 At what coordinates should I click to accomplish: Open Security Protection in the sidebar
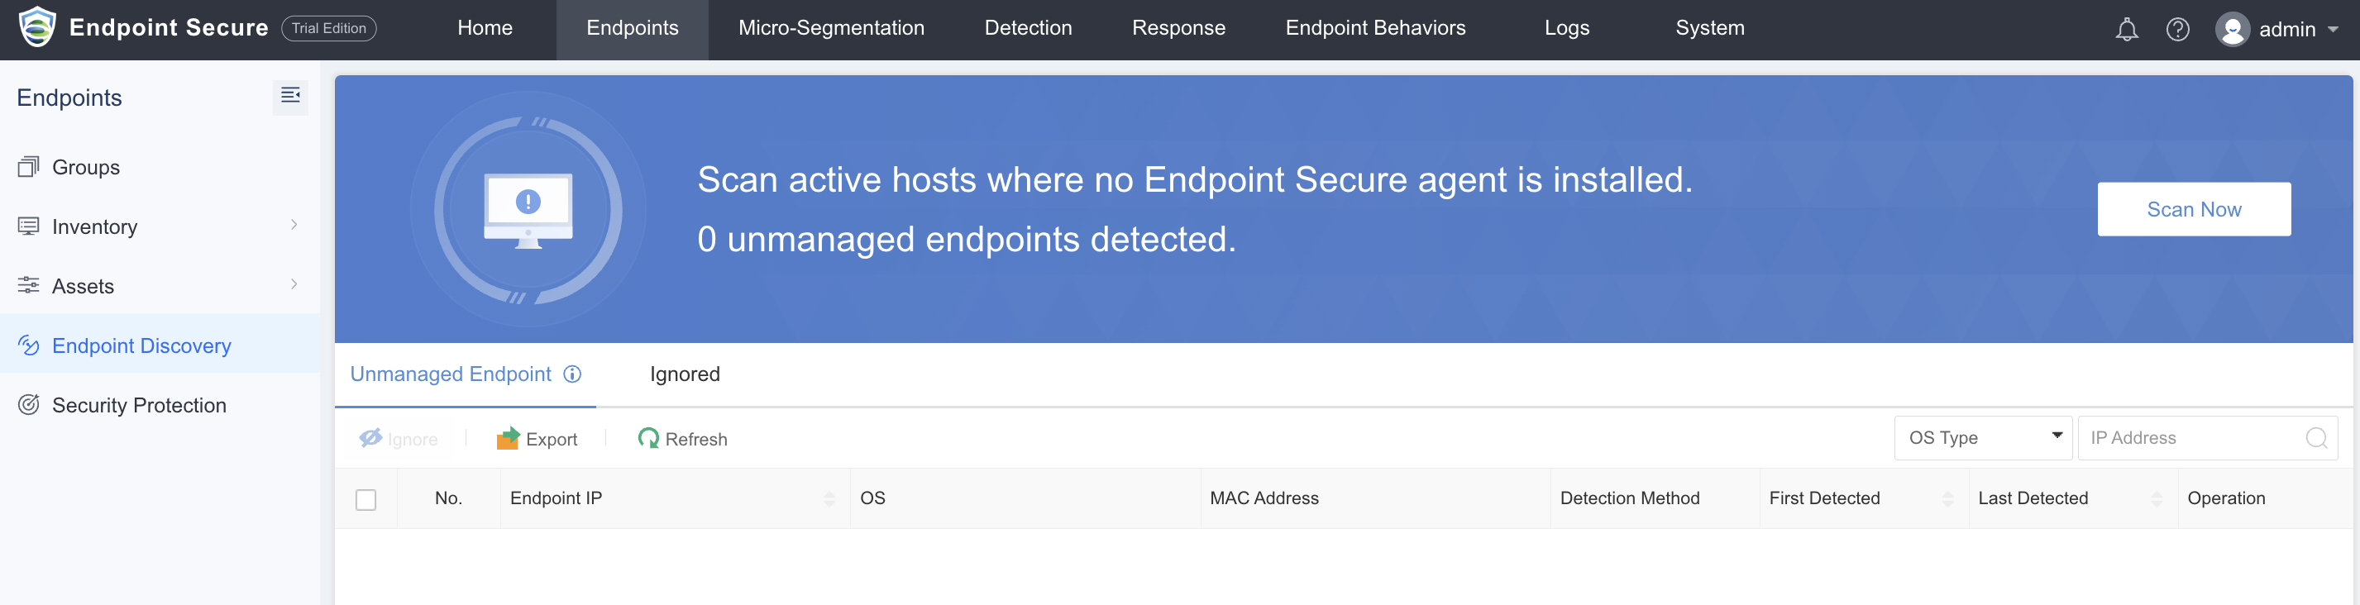coord(138,406)
